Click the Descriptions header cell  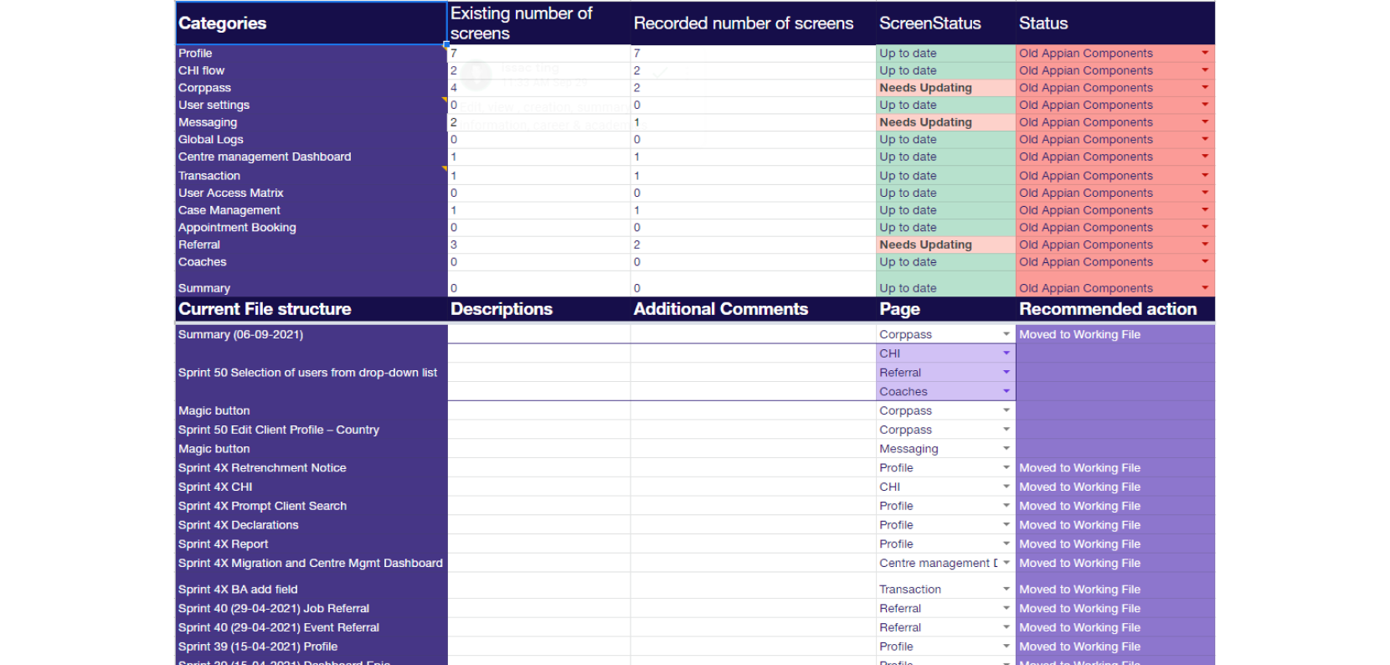click(539, 309)
